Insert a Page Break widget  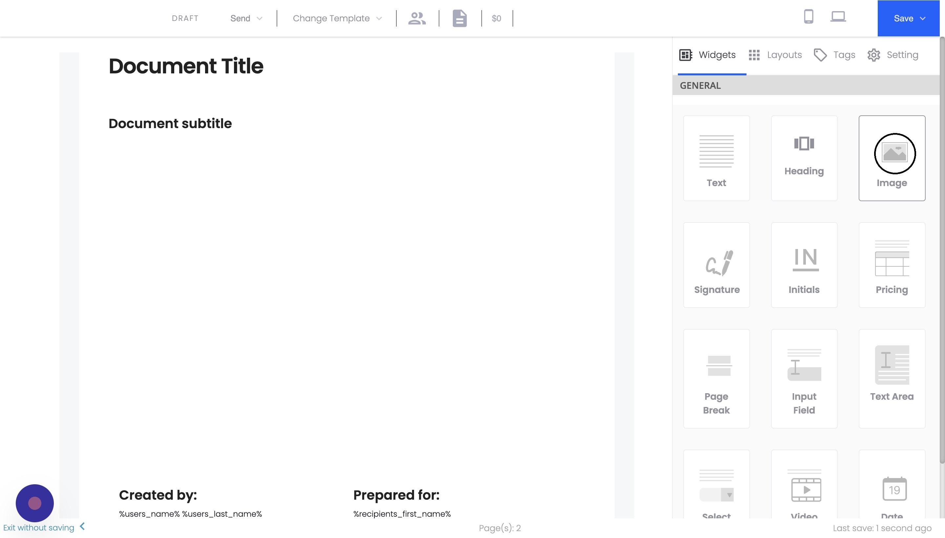click(x=716, y=379)
